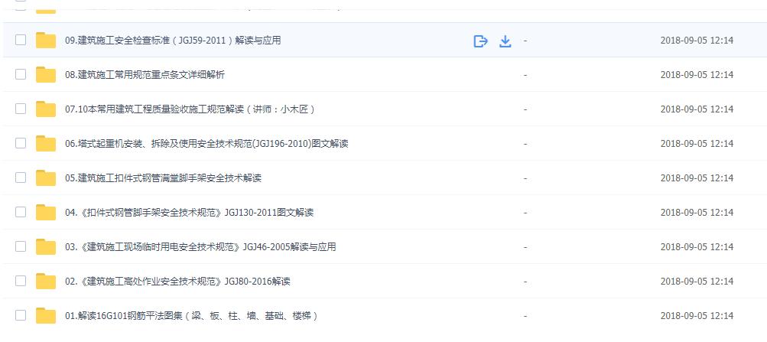
Task: Check the box for 05.建筑施工扣件式钢管满堂脚手架
Action: coord(21,178)
